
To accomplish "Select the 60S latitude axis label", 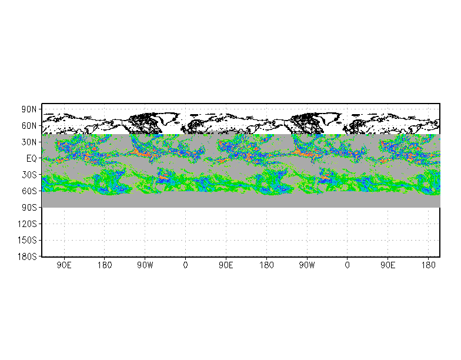I will pos(29,191).
